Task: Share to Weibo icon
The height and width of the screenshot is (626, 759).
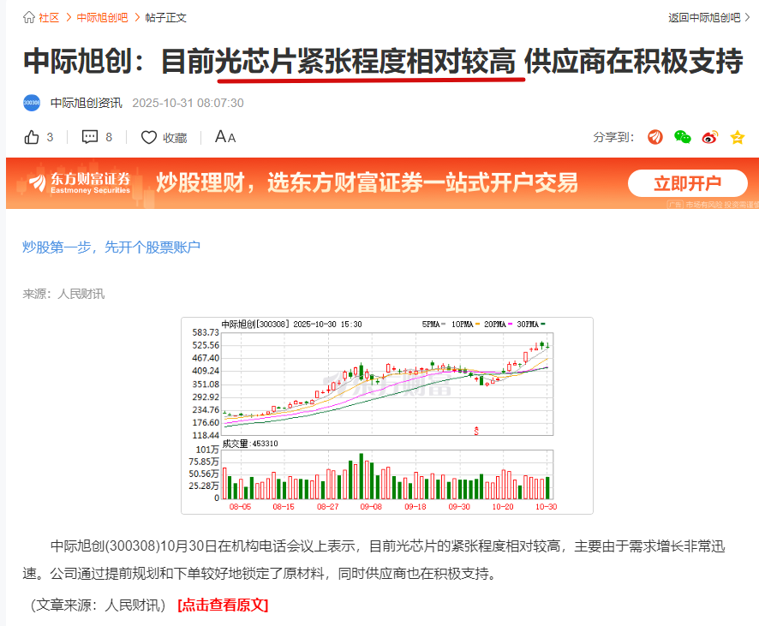Action: 710,137
